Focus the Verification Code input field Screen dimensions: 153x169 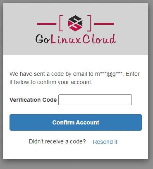[x=95, y=100]
